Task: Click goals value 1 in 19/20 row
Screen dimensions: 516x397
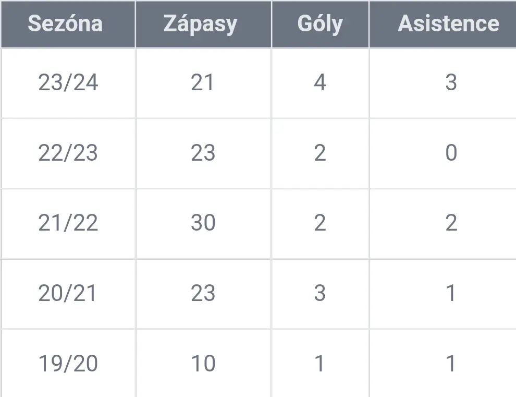Action: click(x=320, y=364)
